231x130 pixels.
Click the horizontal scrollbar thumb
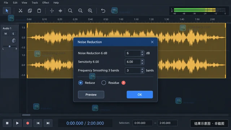[x=26, y=115]
